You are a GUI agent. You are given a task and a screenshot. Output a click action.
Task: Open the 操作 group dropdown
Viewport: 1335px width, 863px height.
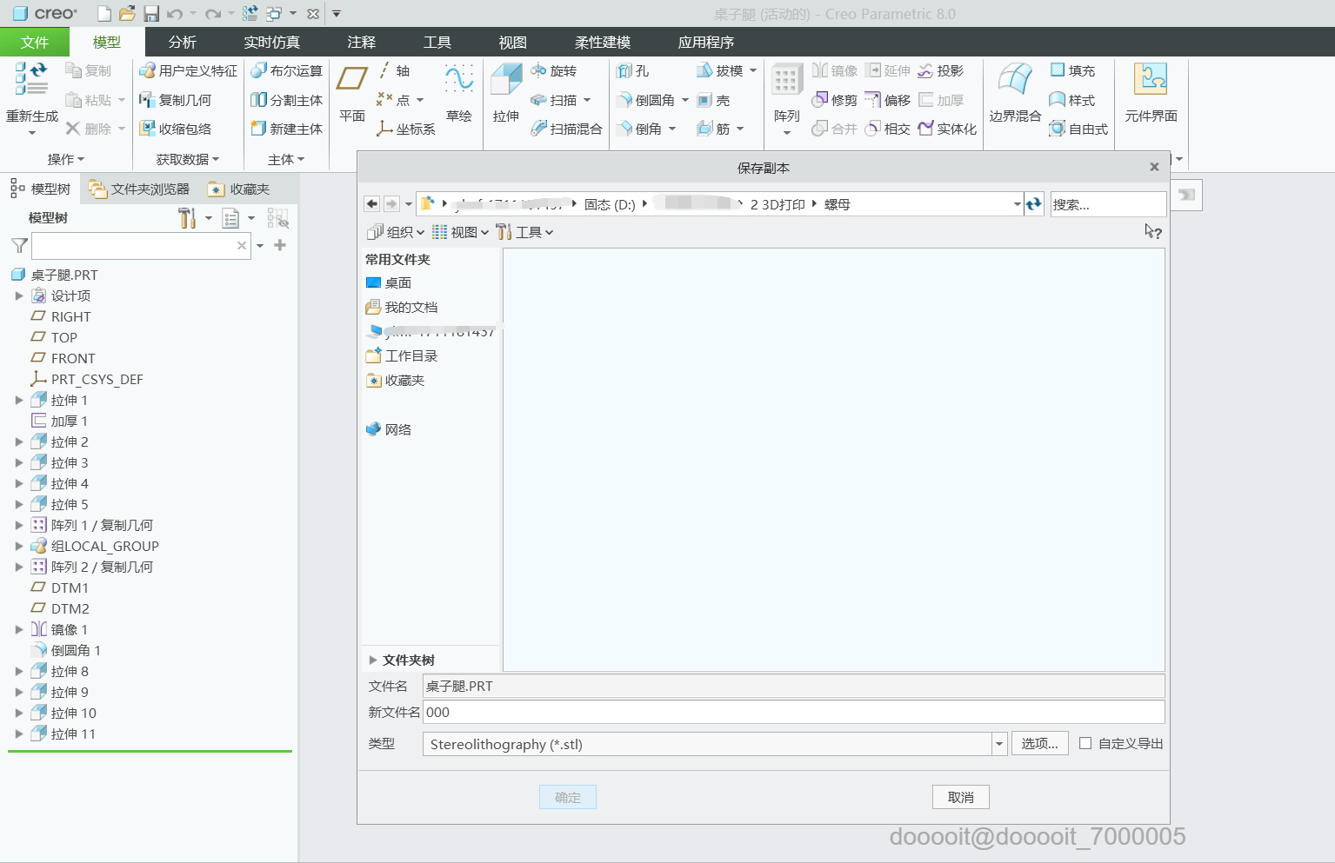[x=66, y=159]
